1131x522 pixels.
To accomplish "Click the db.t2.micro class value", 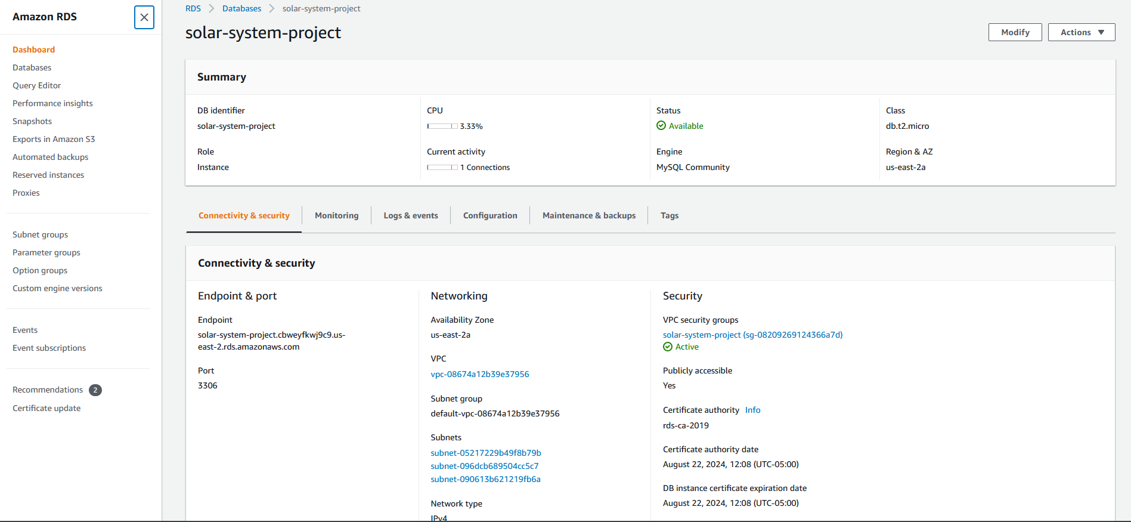I will point(907,126).
